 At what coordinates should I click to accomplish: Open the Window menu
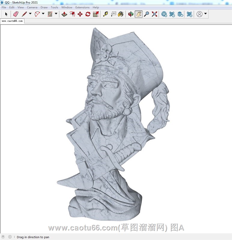pos(67,7)
